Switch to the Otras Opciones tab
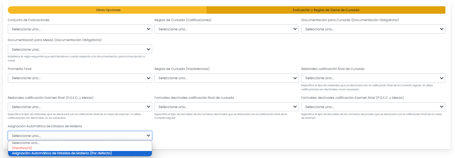The image size is (455, 158). tap(107, 10)
